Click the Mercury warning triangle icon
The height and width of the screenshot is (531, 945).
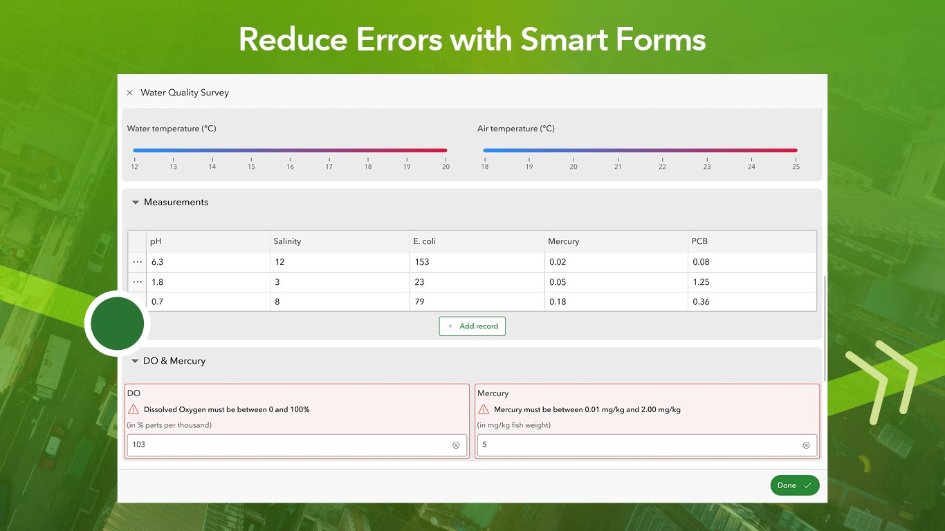[x=484, y=409]
